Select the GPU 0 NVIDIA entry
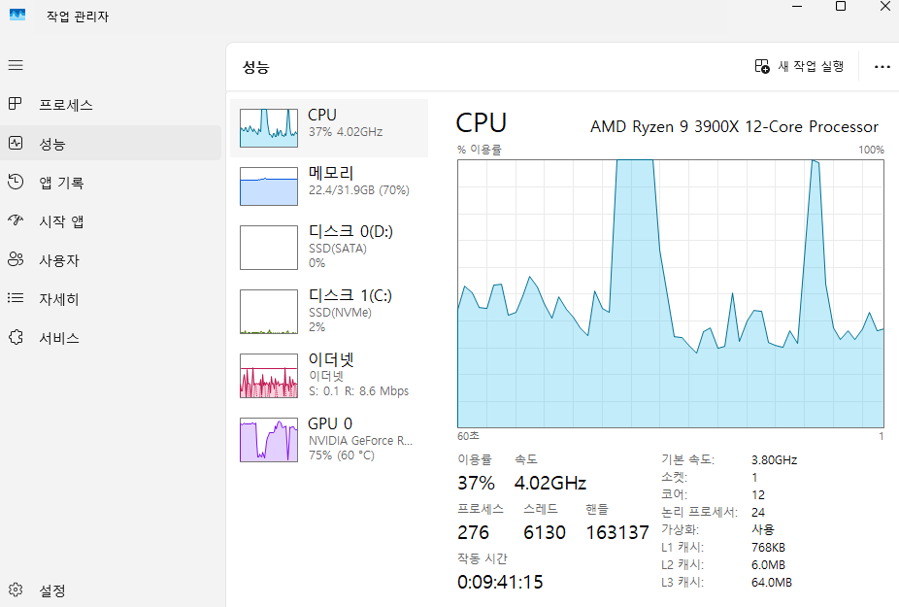Viewport: 899px width, 607px height. (329, 439)
